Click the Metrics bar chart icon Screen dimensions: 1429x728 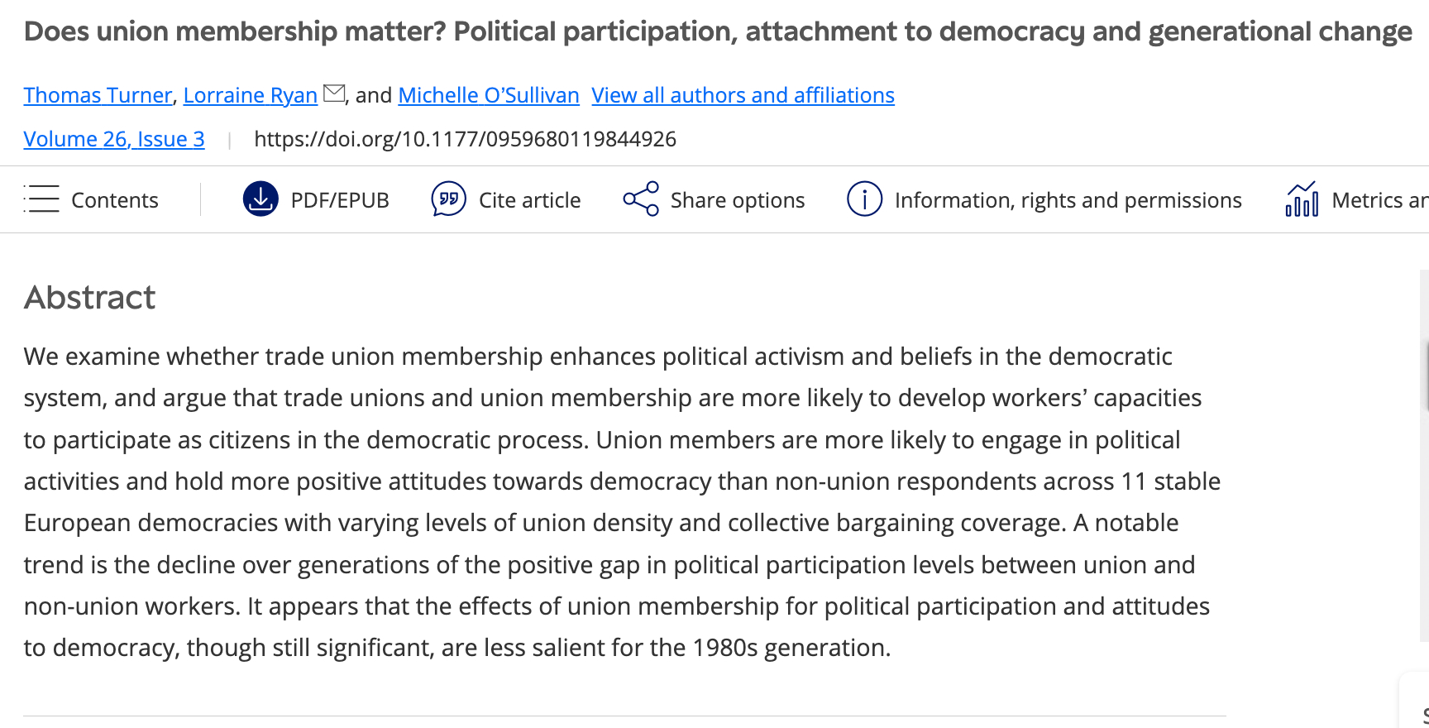pyautogui.click(x=1302, y=199)
